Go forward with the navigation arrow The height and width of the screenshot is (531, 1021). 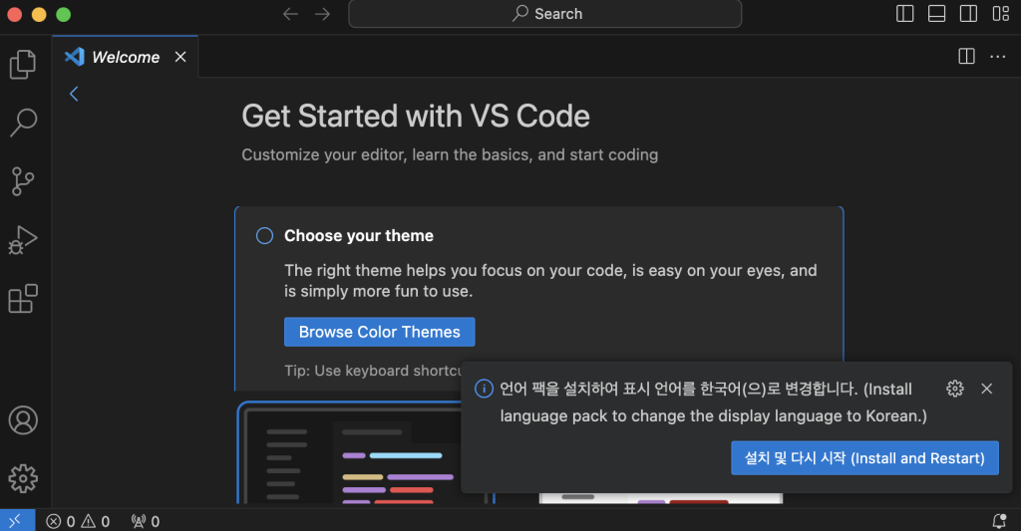322,14
